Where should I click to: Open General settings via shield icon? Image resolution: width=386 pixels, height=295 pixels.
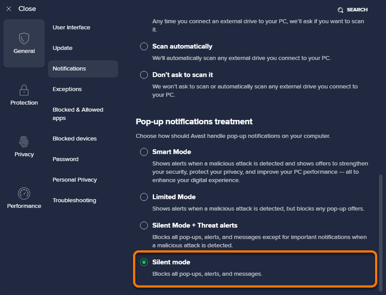[24, 39]
